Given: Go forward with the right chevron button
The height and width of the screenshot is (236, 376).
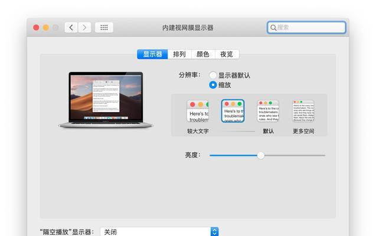Looking at the screenshot, I should (x=84, y=28).
